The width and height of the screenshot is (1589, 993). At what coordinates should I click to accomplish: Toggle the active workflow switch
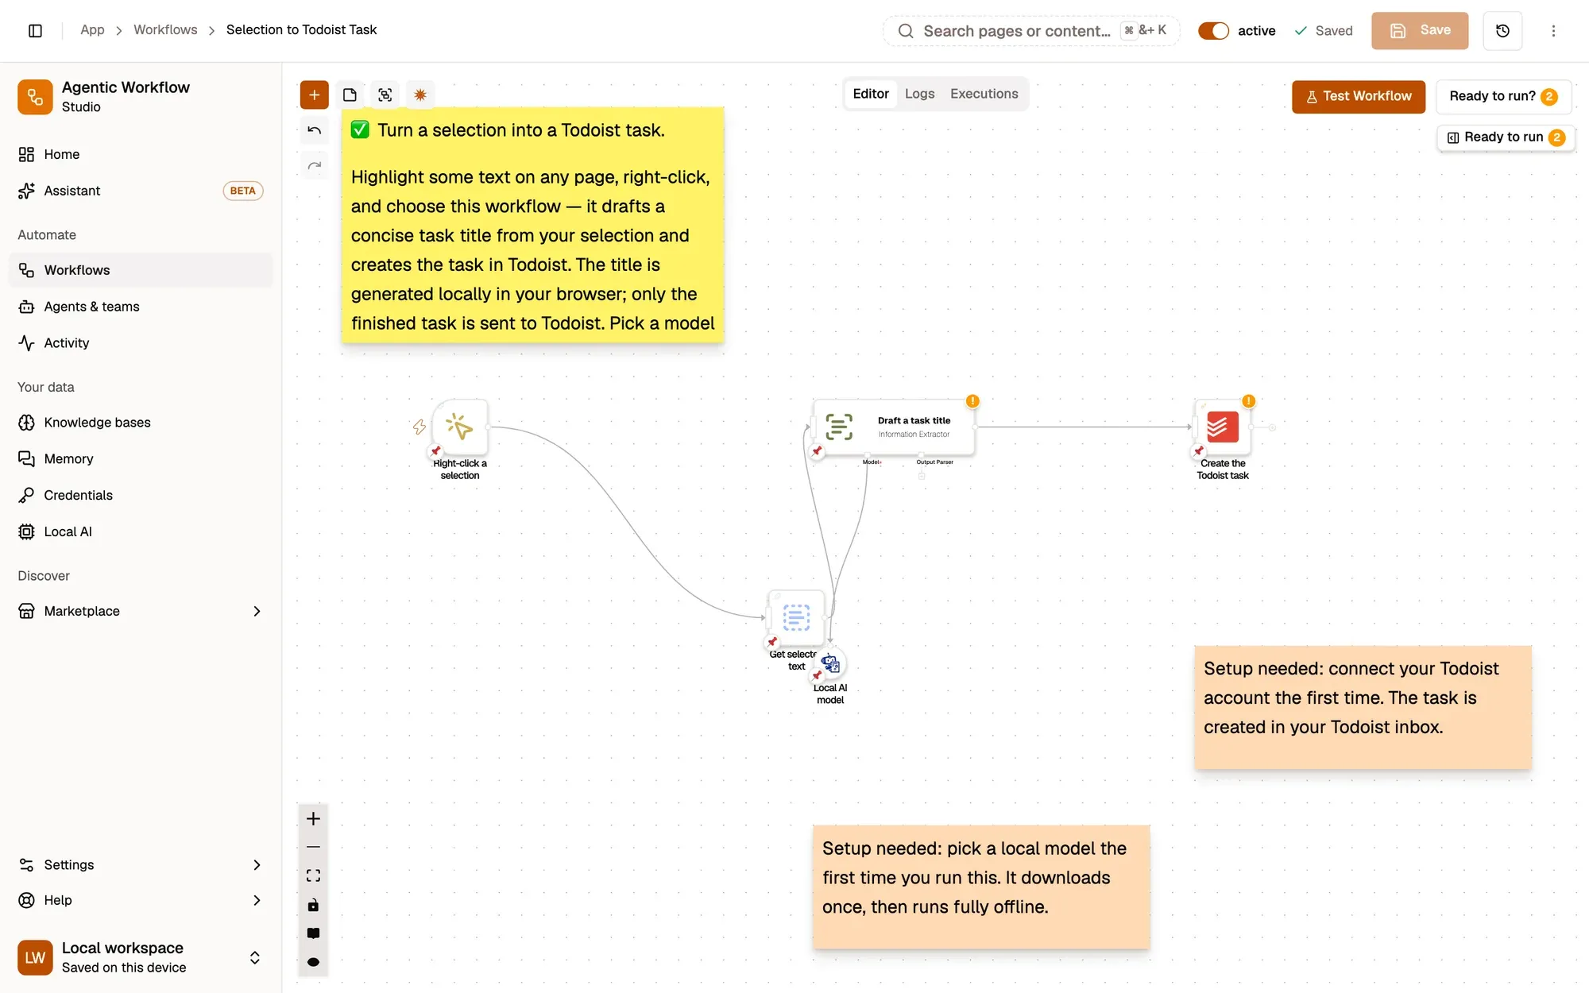coord(1213,30)
